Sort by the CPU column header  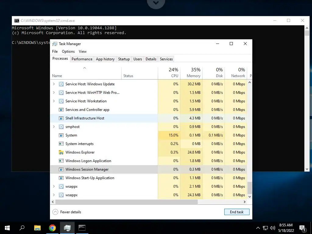(169, 73)
